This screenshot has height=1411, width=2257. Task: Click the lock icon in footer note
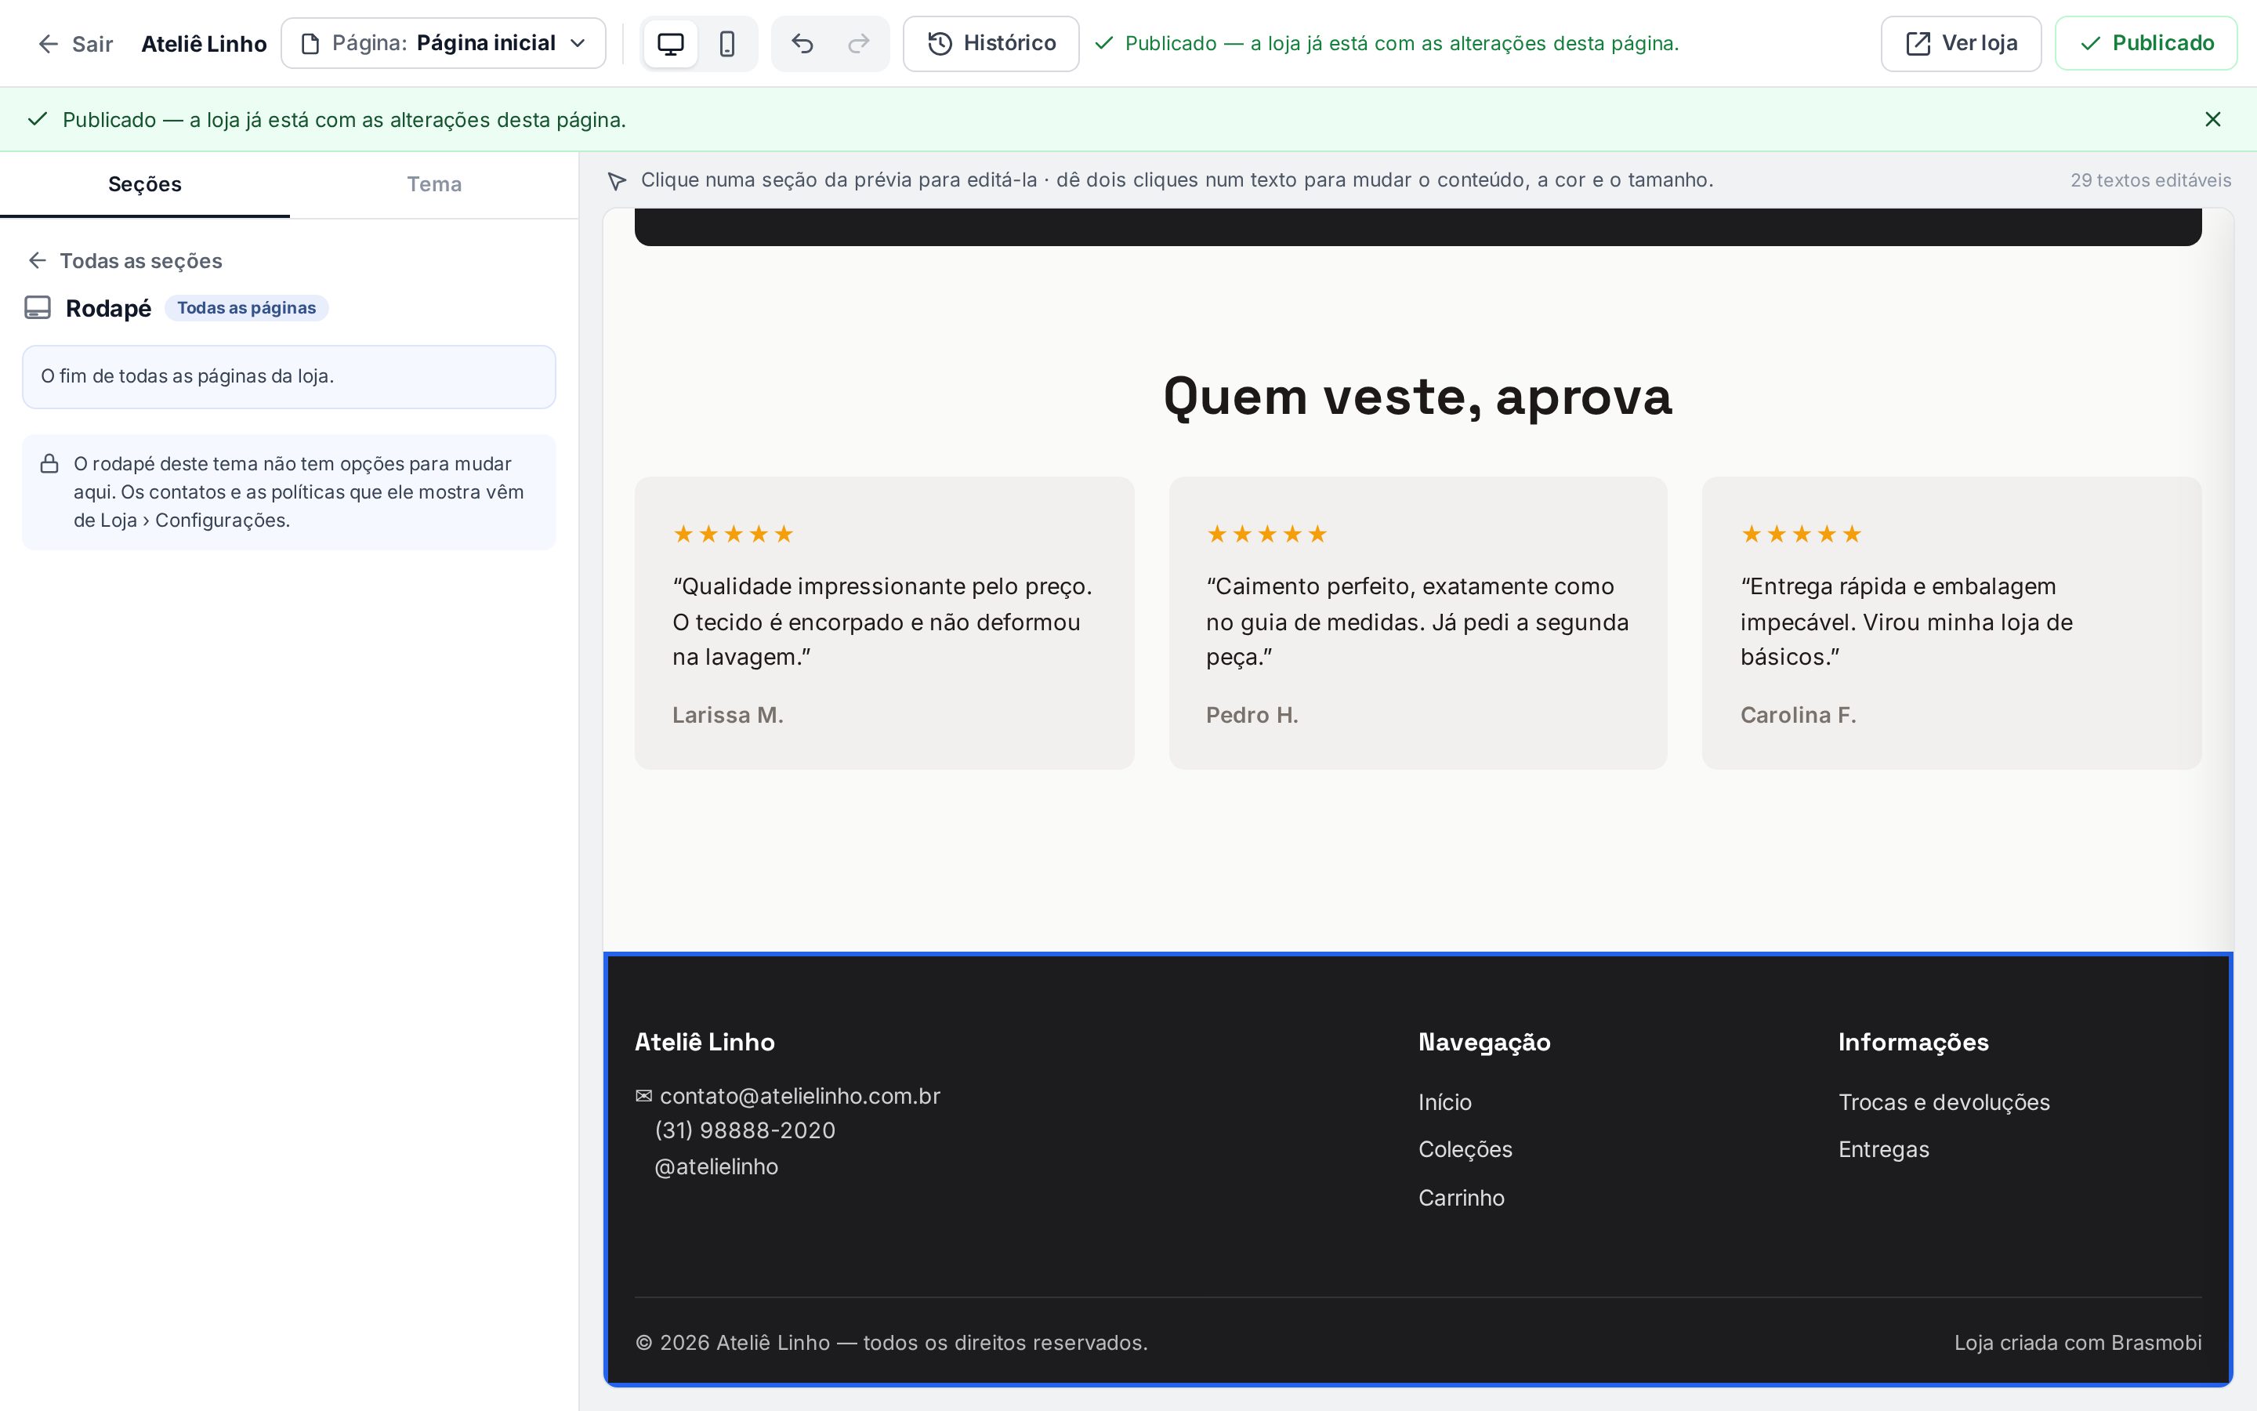(x=49, y=464)
